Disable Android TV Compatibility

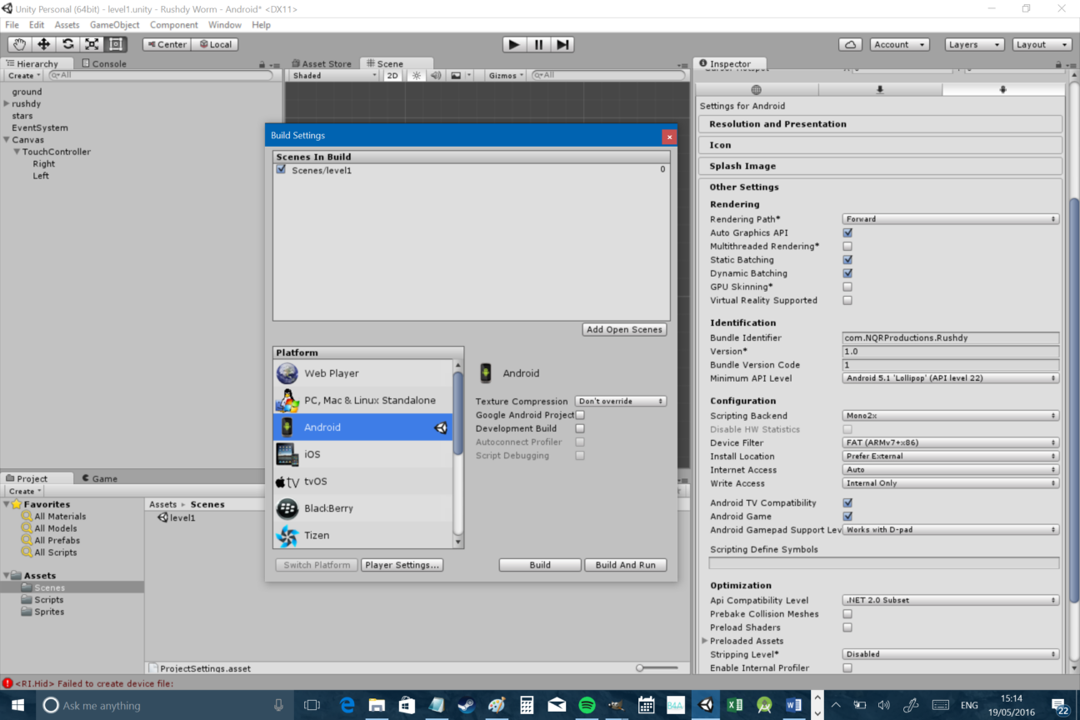click(847, 502)
